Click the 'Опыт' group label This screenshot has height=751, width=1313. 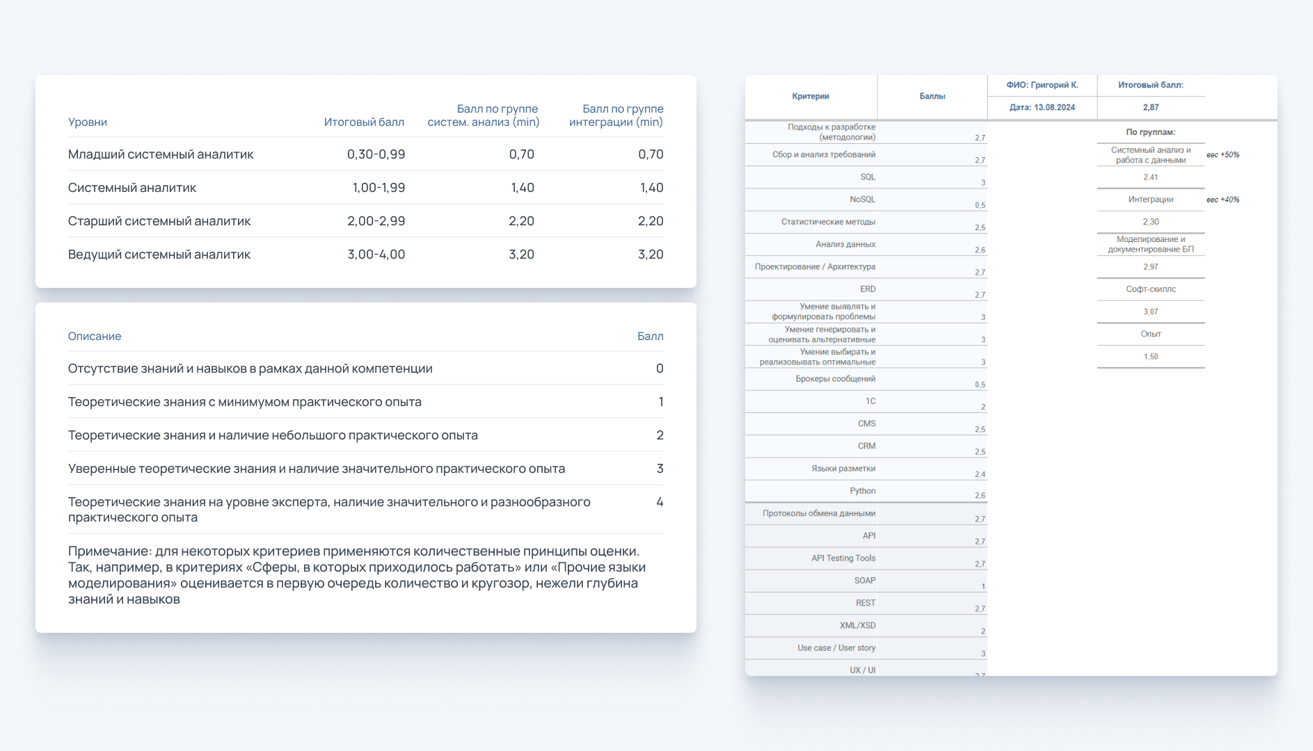[1151, 334]
